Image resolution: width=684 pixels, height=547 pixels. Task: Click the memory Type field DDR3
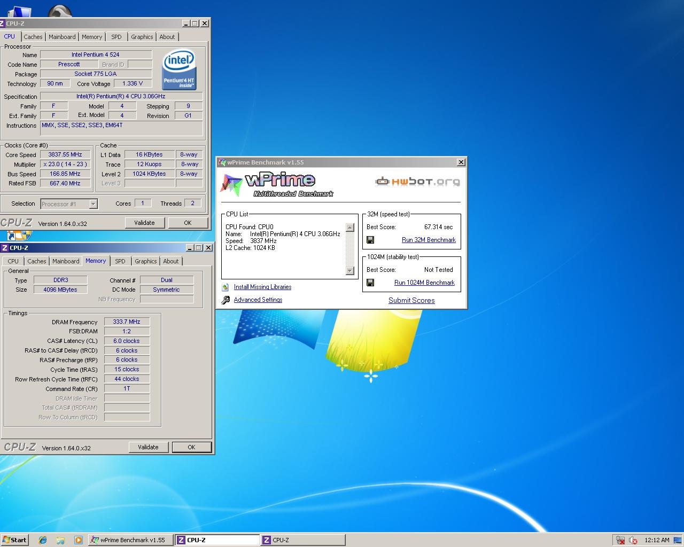[60, 280]
